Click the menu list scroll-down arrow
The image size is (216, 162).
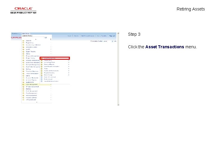pos(37,102)
